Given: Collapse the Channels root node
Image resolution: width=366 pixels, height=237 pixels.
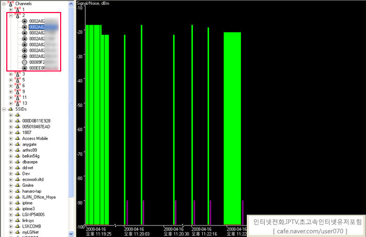Looking at the screenshot, I should tap(4, 4).
